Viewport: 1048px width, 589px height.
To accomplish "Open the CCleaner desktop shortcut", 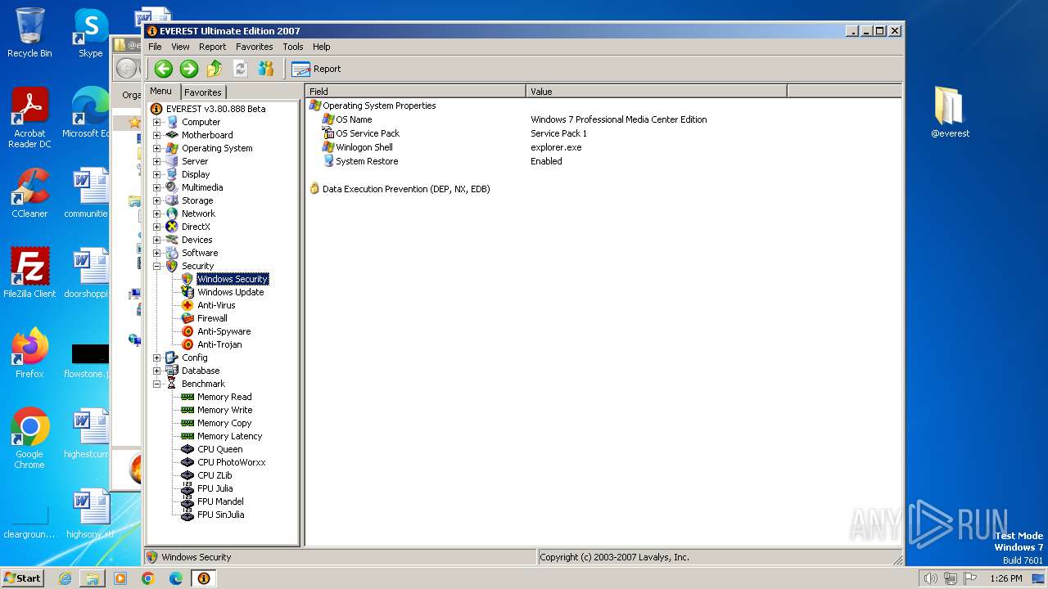I will [29, 194].
